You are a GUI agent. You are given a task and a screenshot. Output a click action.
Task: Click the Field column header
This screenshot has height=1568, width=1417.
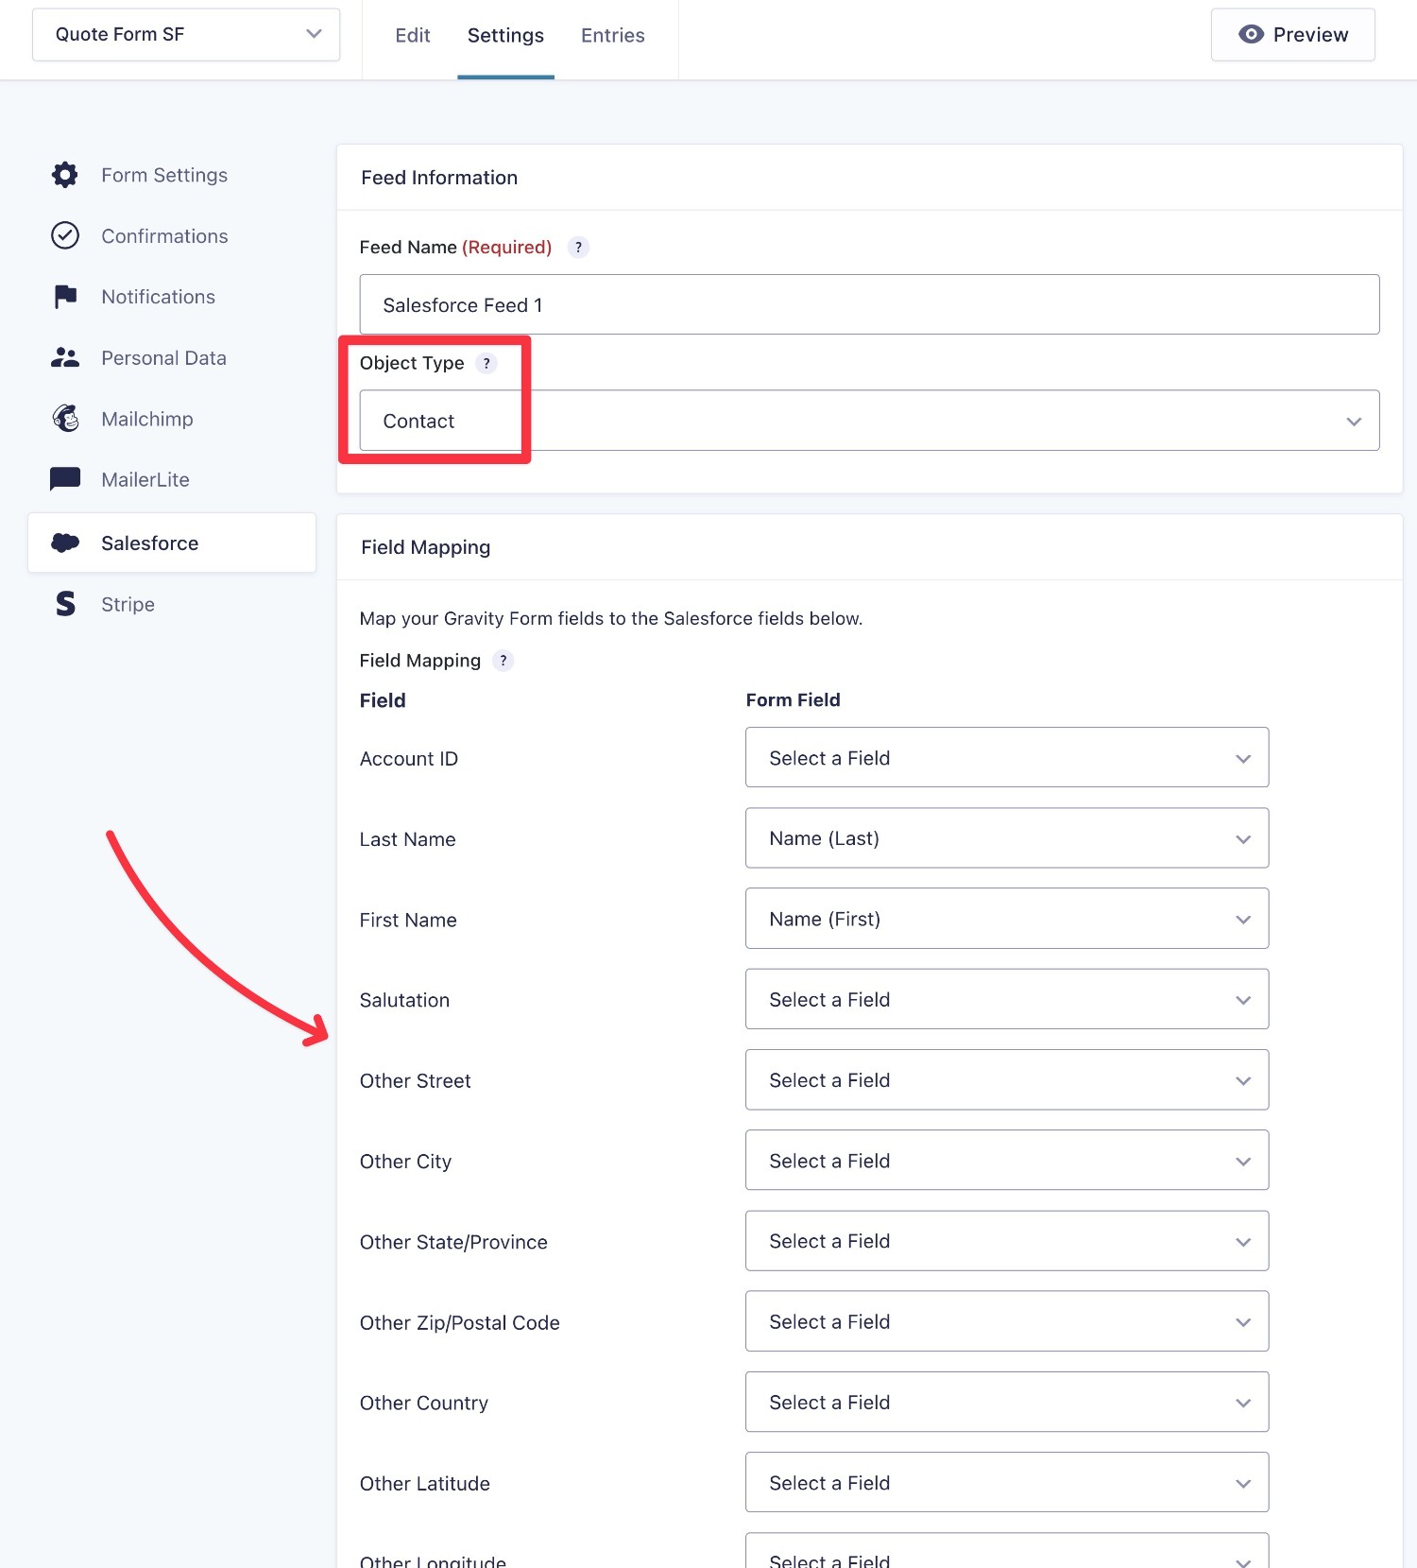pos(383,700)
